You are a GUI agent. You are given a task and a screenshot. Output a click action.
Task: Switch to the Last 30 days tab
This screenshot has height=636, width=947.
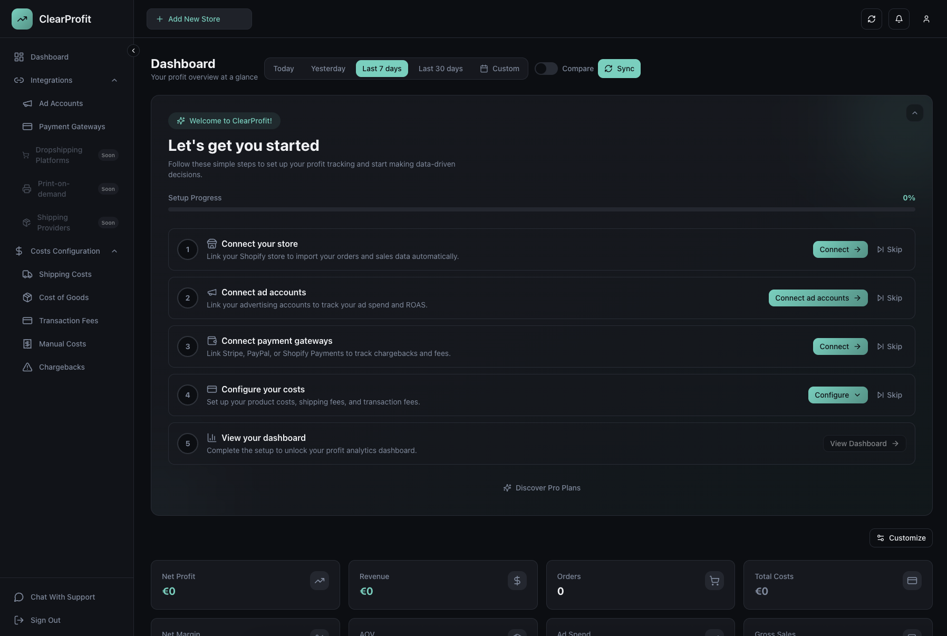(441, 69)
